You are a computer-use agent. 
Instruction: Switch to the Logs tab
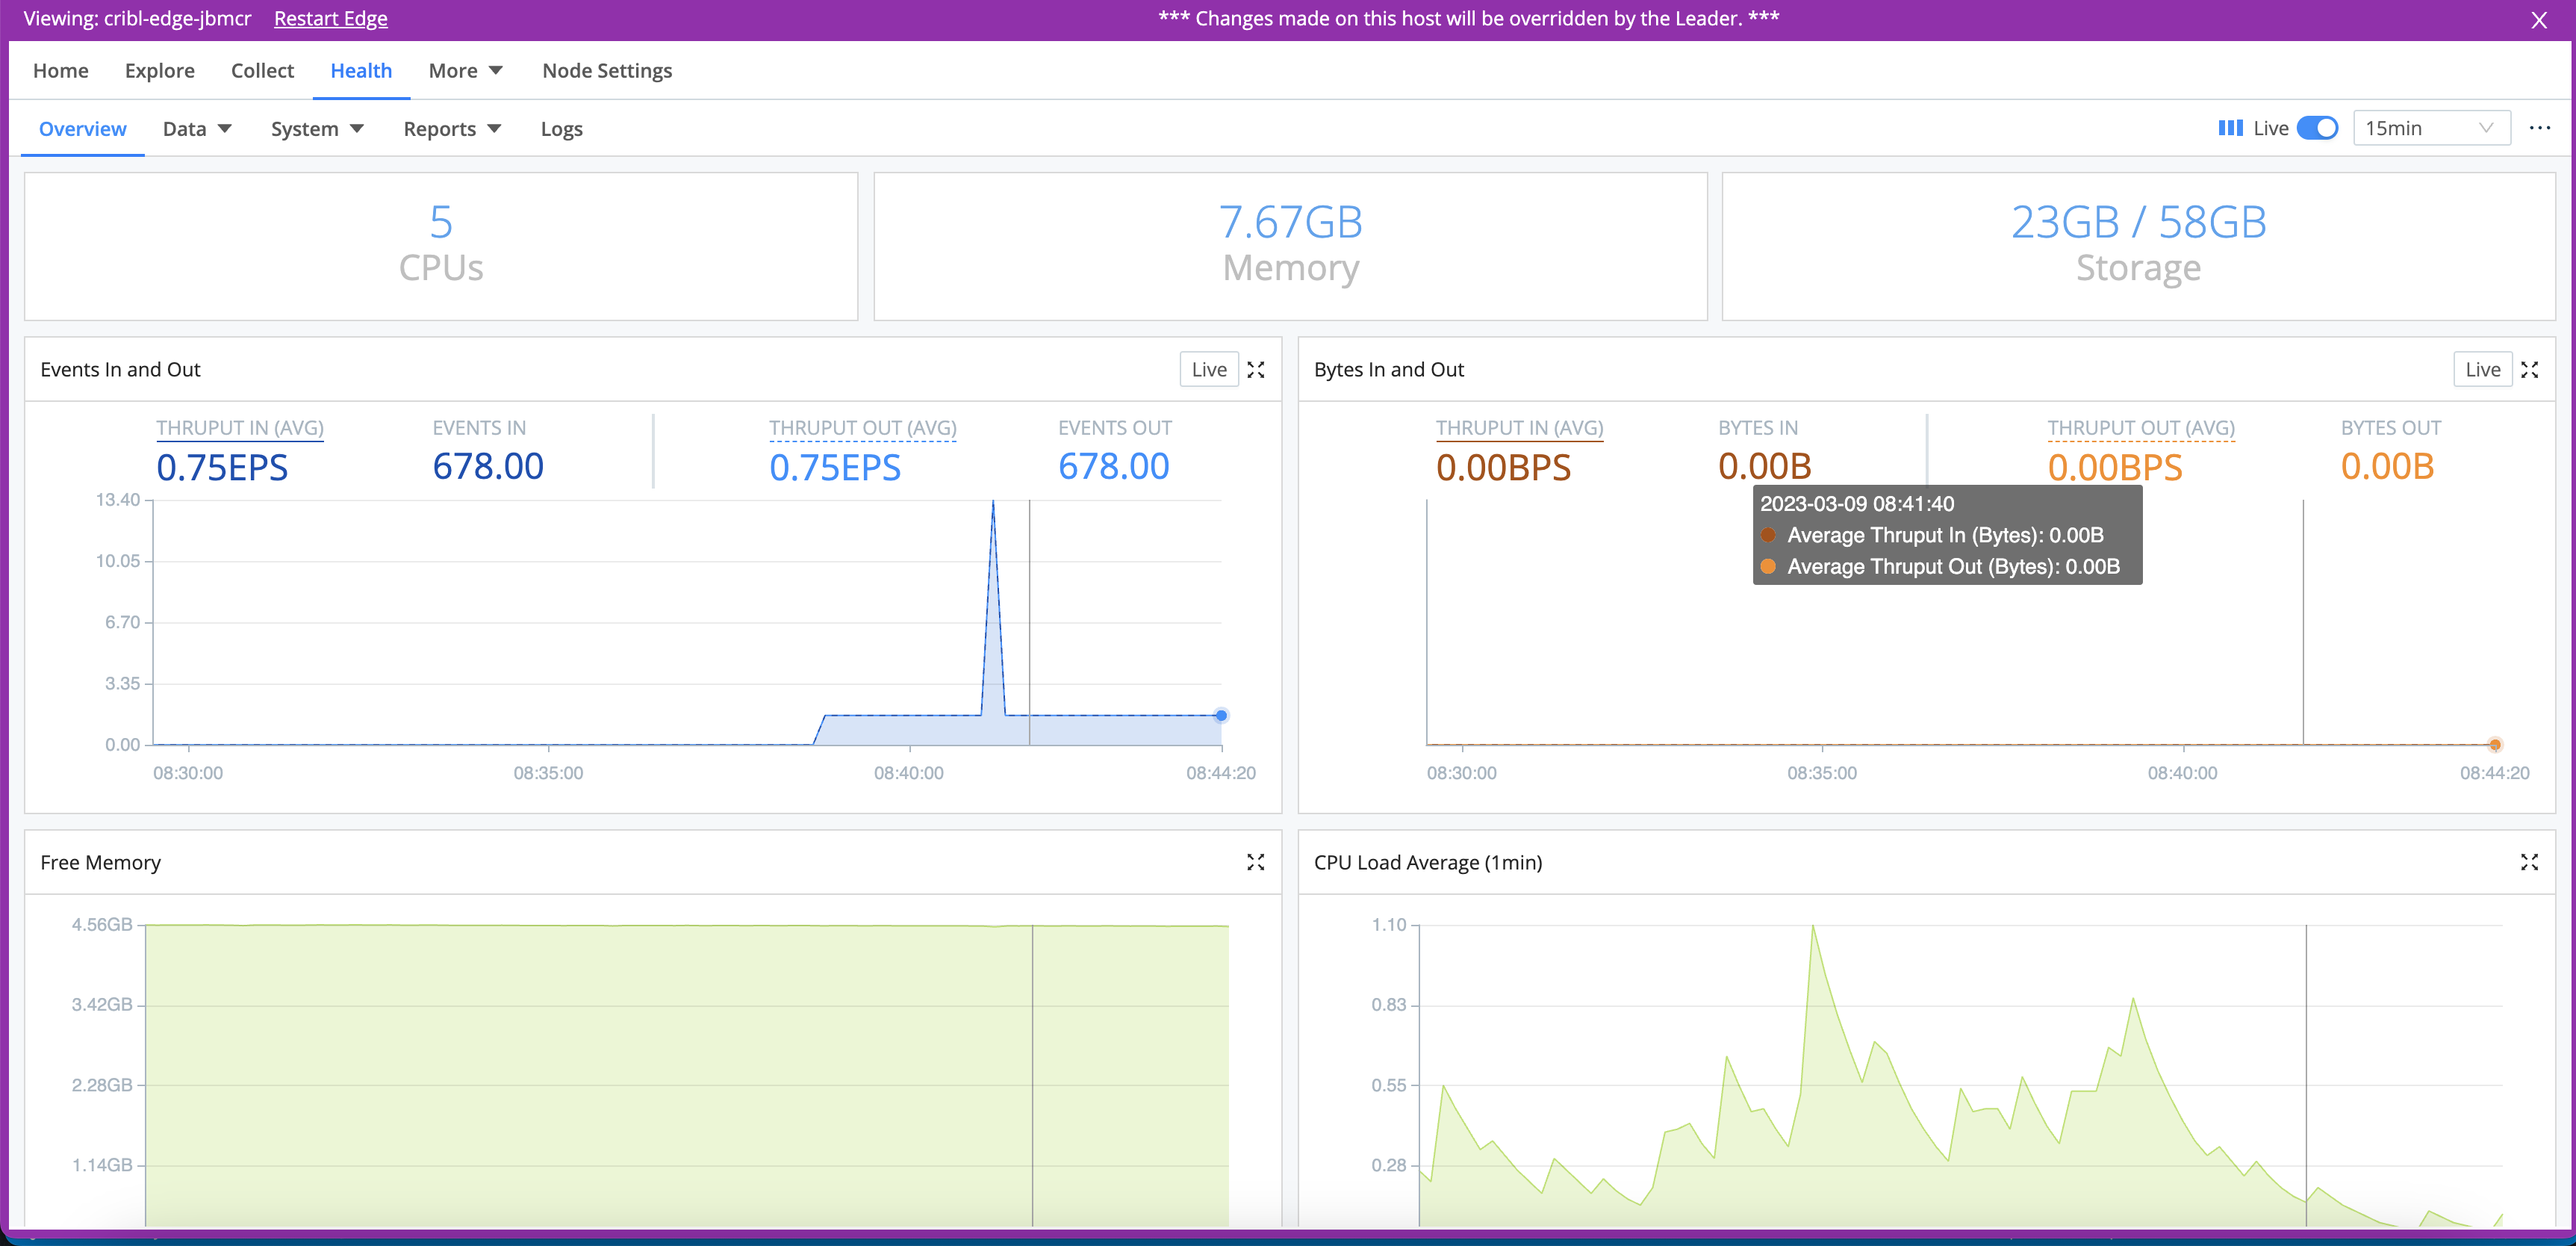[561, 129]
